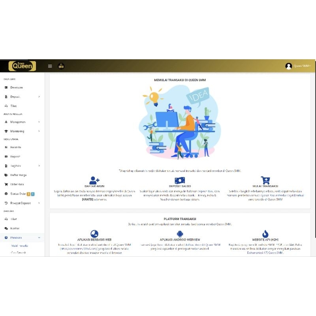Click the Website API flame icon
Viewport: 316px width, 316px height.
click(x=265, y=234)
